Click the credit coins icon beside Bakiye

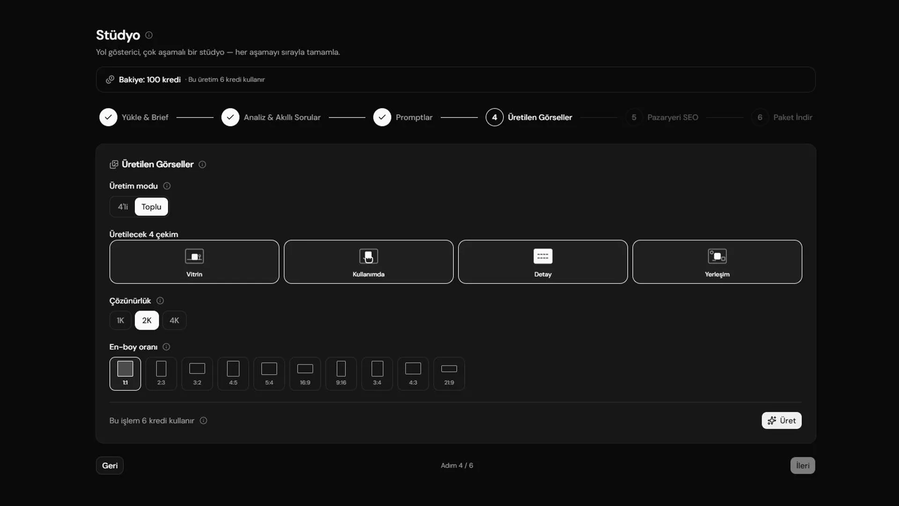click(x=110, y=80)
